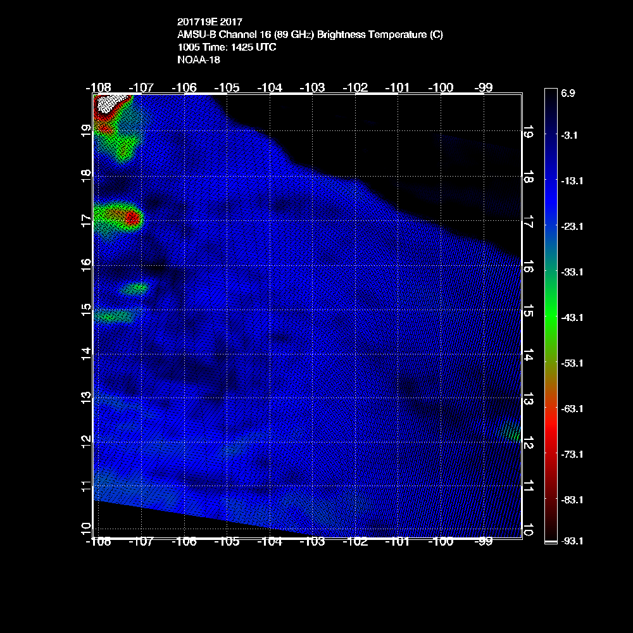Click the -105 longitude label on the top axis
The image size is (633, 633).
click(x=227, y=87)
